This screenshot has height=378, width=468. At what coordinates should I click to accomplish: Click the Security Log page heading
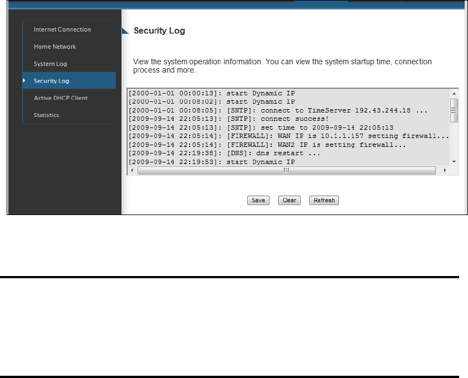159,30
